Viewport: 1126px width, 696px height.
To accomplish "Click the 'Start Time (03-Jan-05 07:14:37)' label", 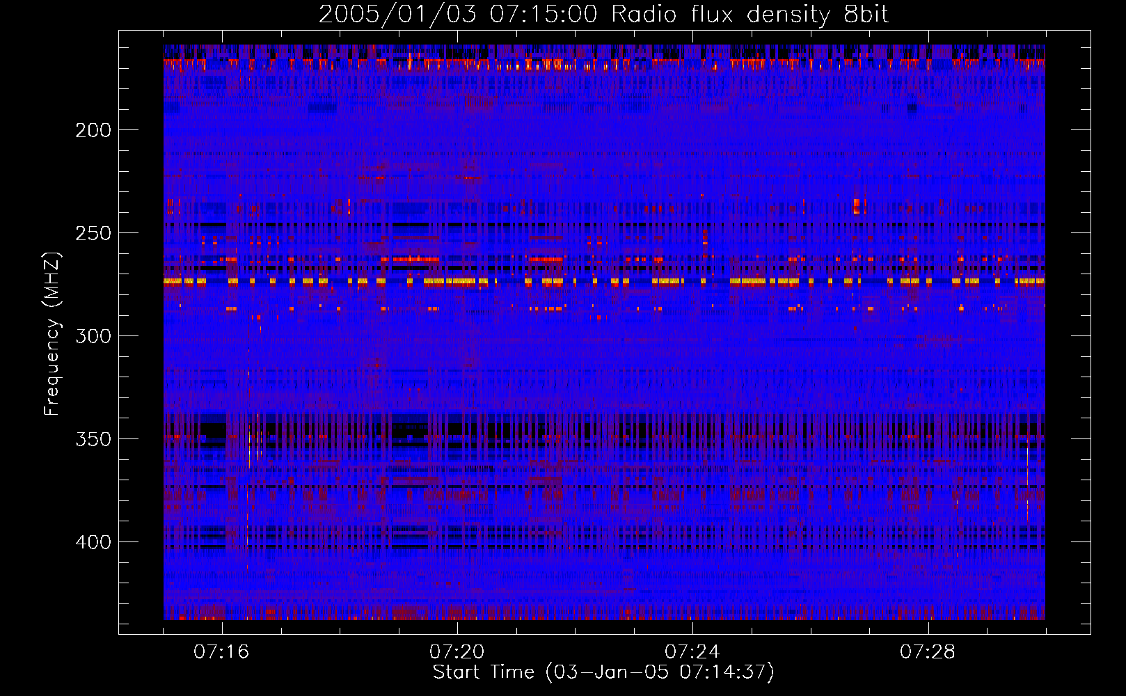I will 603,672.
